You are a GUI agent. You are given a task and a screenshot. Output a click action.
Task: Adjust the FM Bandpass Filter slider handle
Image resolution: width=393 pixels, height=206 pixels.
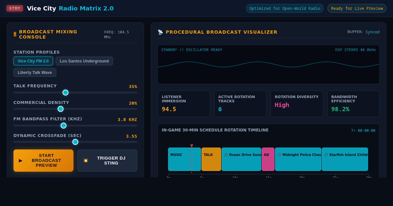[64, 126]
